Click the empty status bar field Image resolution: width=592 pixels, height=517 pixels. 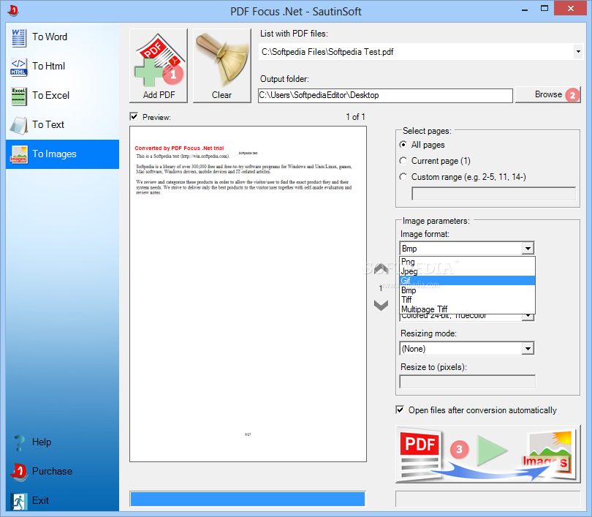coord(487,499)
